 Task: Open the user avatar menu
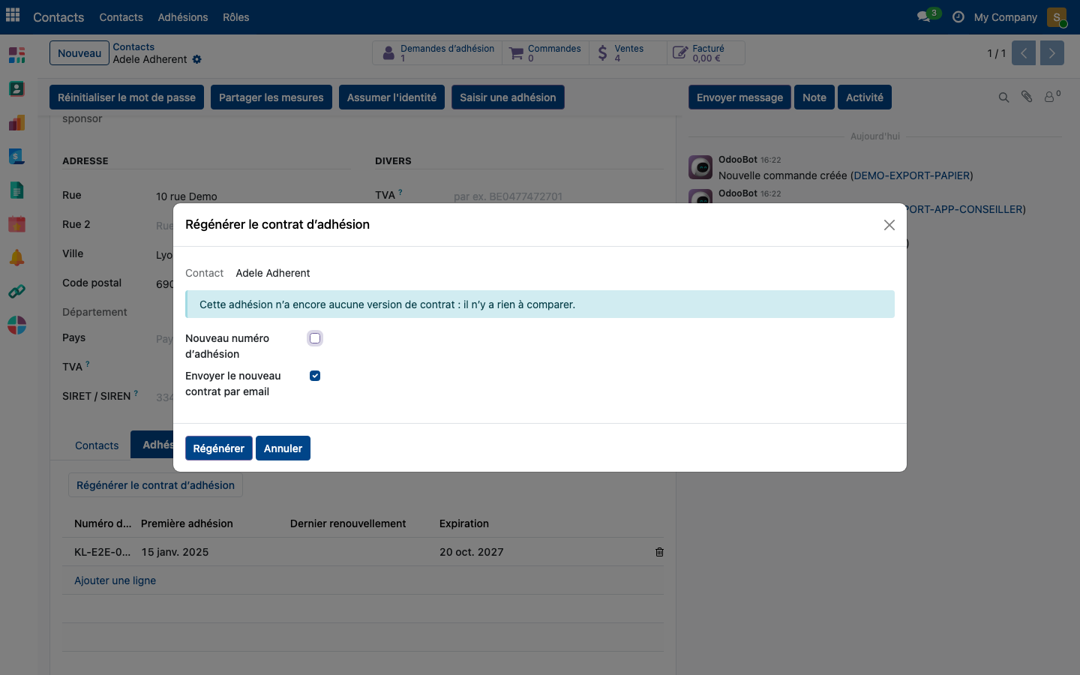1056,17
